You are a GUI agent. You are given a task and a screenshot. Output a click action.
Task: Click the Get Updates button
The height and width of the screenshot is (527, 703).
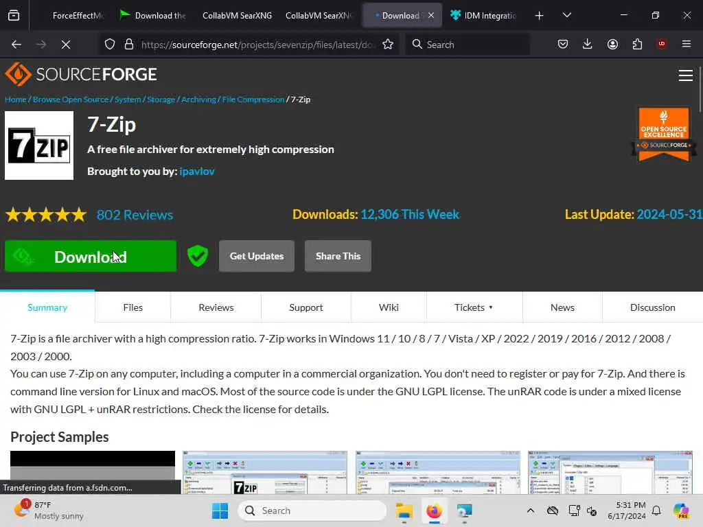257,256
